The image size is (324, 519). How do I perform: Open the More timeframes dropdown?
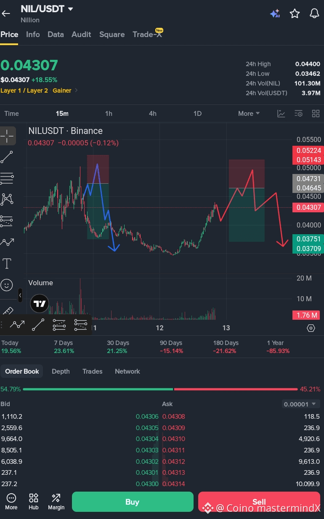click(249, 113)
